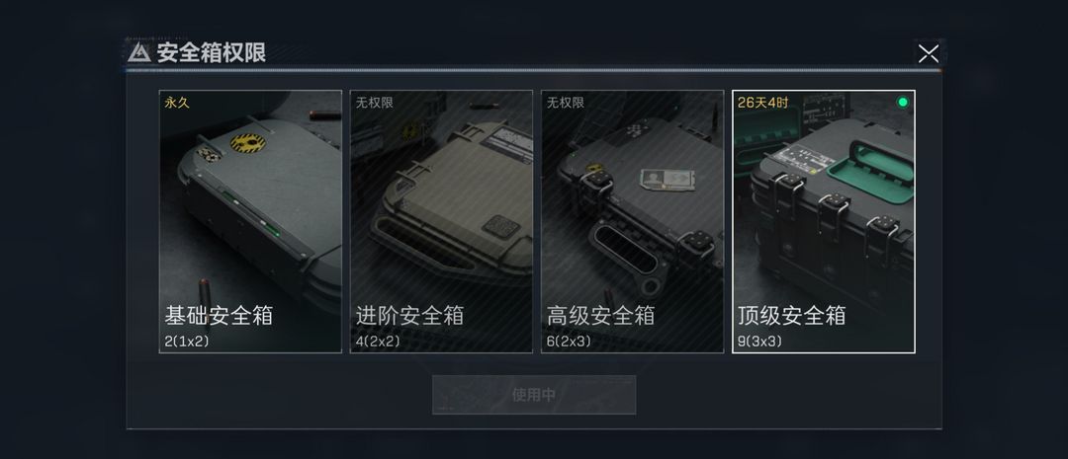Click the 6(2x3) capacity text

click(x=569, y=342)
